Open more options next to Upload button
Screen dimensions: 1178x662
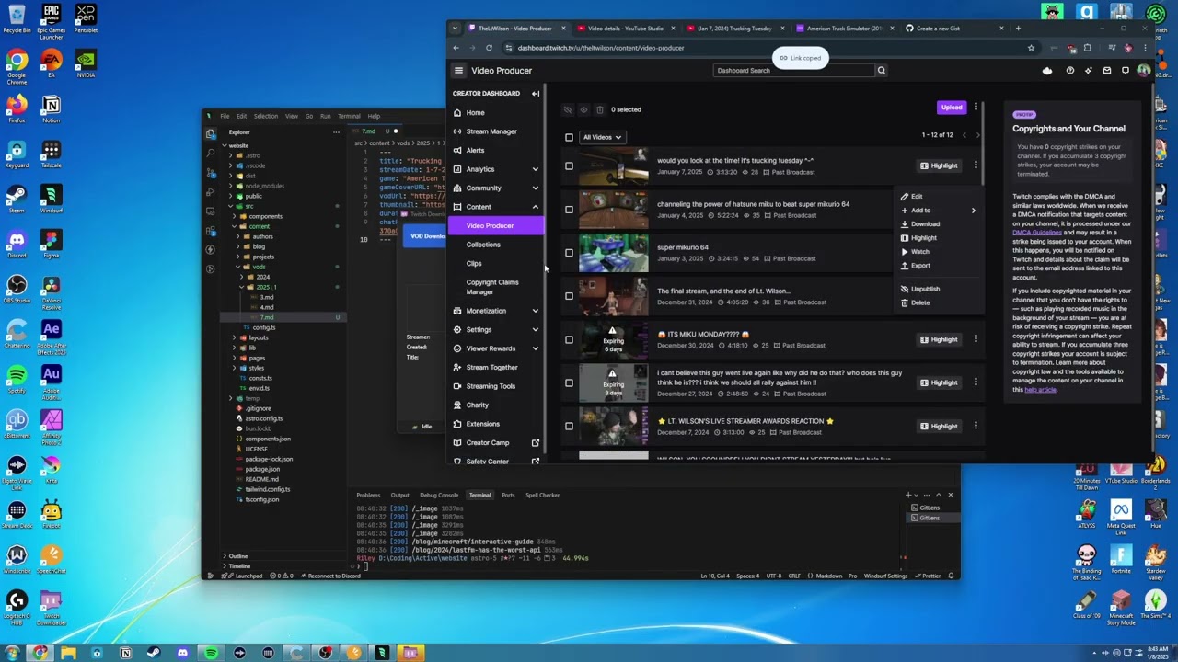pyautogui.click(x=976, y=108)
